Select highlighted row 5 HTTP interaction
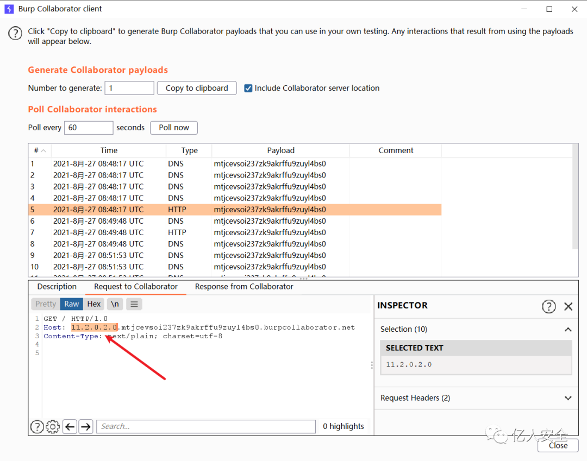 (235, 210)
